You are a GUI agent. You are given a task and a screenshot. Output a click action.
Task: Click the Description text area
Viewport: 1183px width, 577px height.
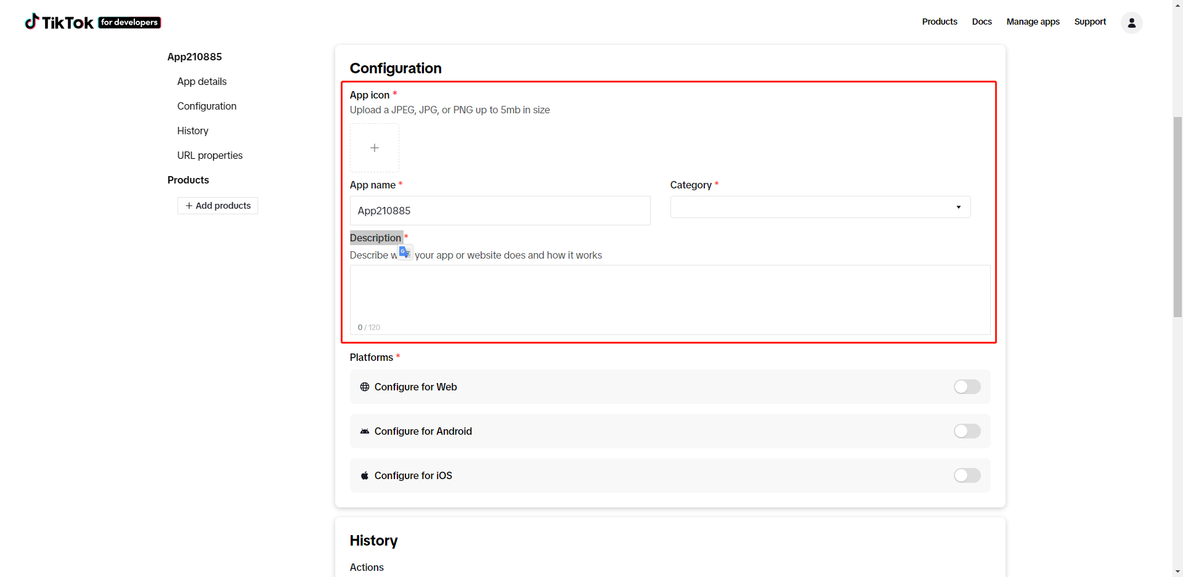[x=670, y=300]
